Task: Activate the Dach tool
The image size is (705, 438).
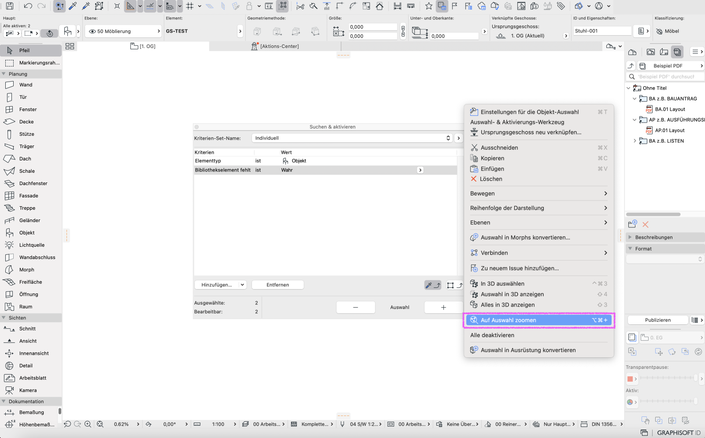Action: (x=25, y=159)
